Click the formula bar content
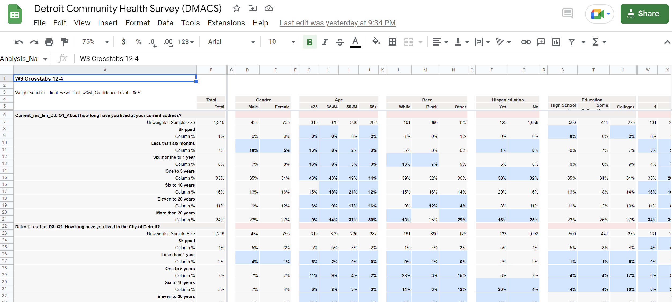The image size is (672, 302). [x=109, y=59]
